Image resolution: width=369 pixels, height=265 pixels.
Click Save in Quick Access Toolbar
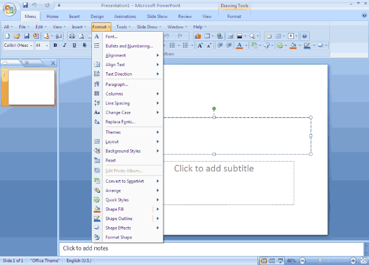(25, 5)
